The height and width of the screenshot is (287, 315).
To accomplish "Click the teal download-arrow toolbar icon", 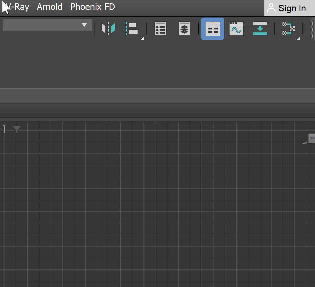I will [260, 29].
